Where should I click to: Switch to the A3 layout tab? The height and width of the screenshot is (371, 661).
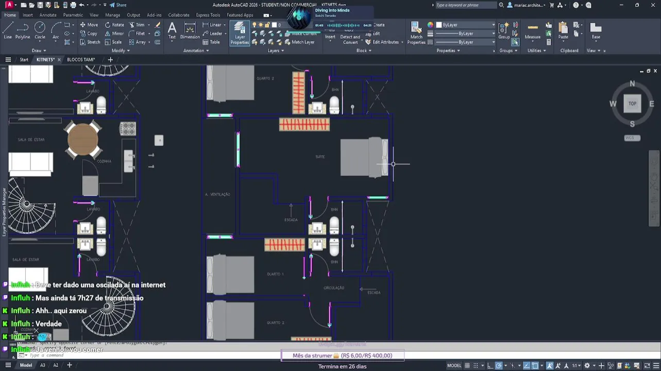point(43,365)
